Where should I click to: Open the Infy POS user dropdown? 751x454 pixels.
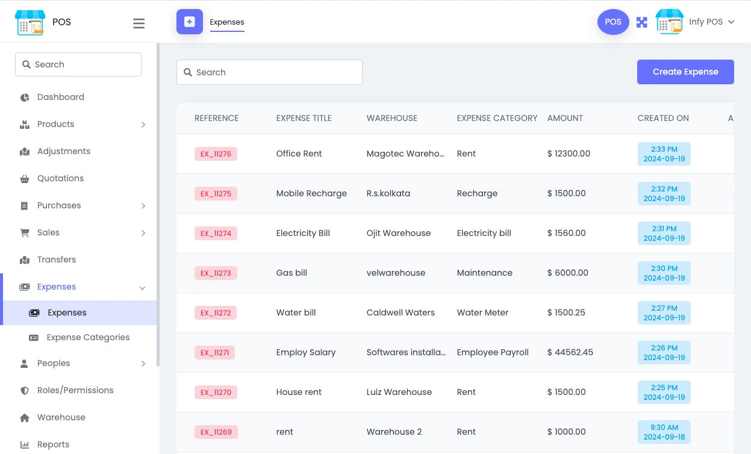point(712,22)
